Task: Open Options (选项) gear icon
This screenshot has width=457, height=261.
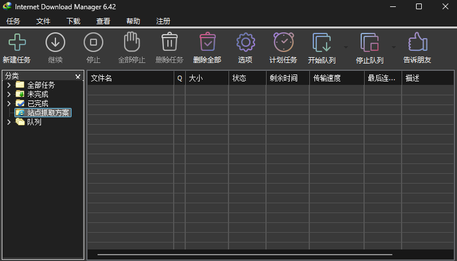Action: point(246,42)
